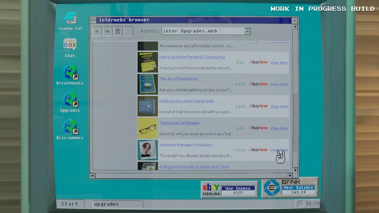View Item for Idiots' guide to Personal Computing
379x213 pixels.
coord(279,63)
